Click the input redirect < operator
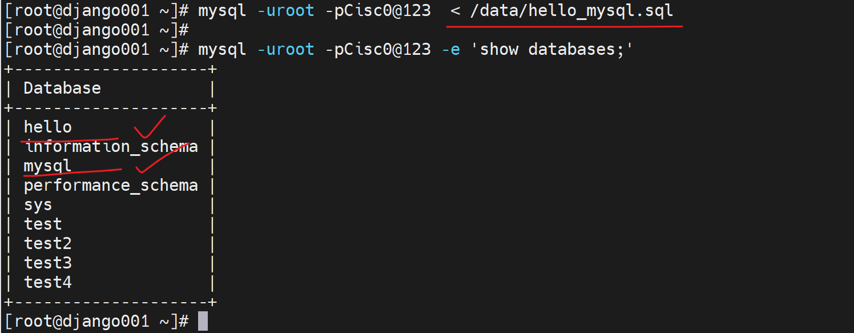This screenshot has height=333, width=854. [x=456, y=11]
